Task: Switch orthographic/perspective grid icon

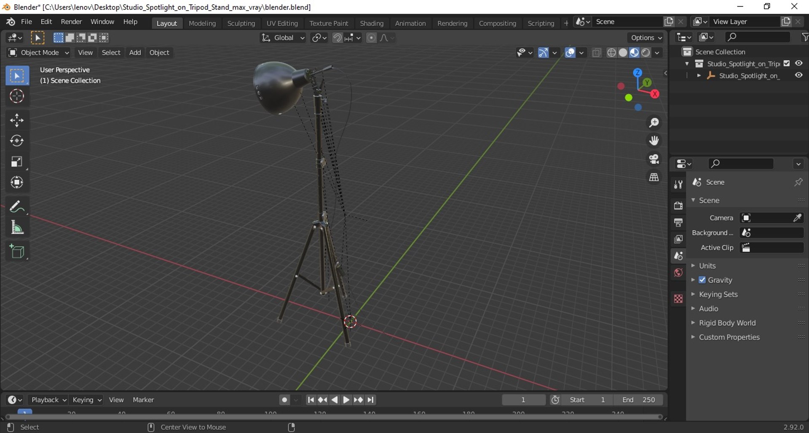Action: point(654,177)
